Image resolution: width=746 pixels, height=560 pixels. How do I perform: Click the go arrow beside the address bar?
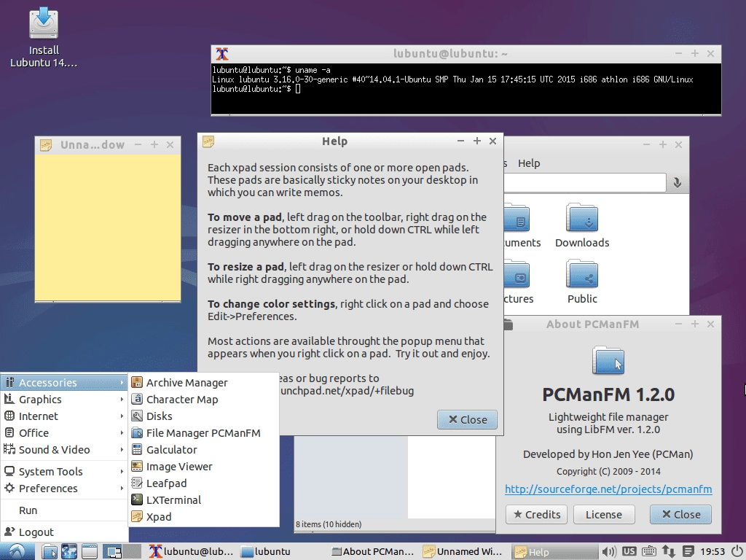pyautogui.click(x=677, y=183)
